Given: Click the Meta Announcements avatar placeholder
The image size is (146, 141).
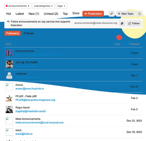Looking at the screenshot, I should [9, 121].
